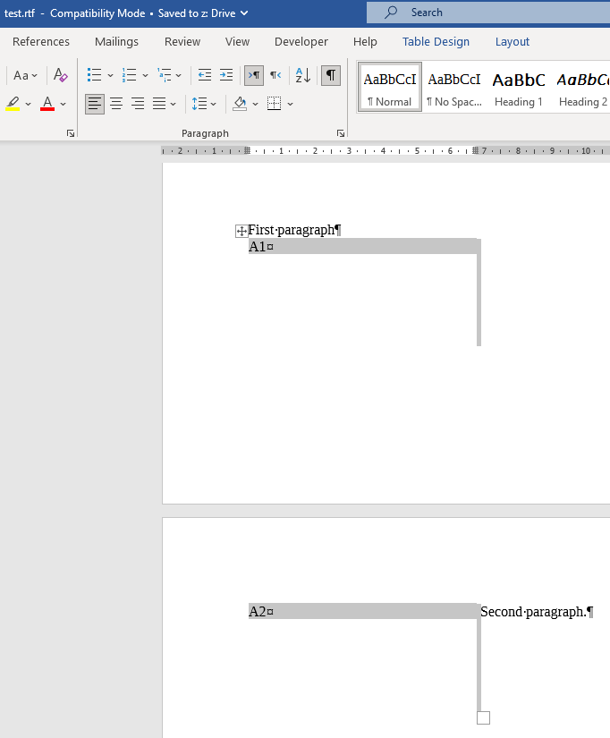Center align text
Image resolution: width=610 pixels, height=738 pixels.
116,104
